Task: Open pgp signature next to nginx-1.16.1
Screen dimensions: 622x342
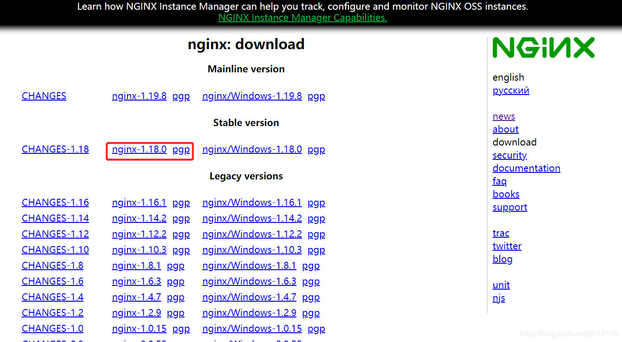Action: (181, 203)
